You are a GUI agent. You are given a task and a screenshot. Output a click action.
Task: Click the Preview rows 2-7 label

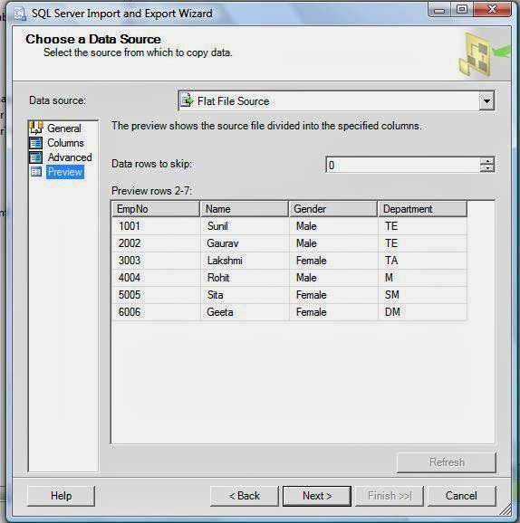point(151,191)
